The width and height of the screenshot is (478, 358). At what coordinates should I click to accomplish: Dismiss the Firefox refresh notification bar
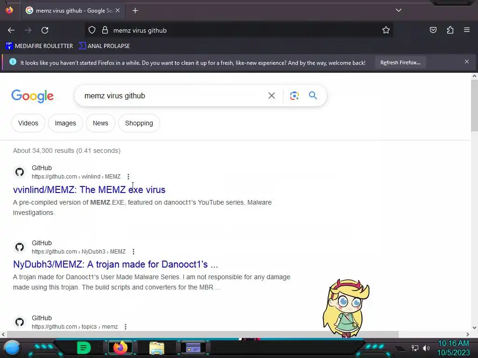tap(466, 62)
